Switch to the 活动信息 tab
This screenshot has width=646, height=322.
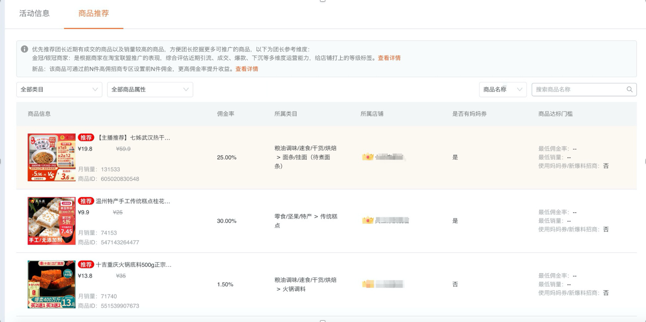[34, 13]
